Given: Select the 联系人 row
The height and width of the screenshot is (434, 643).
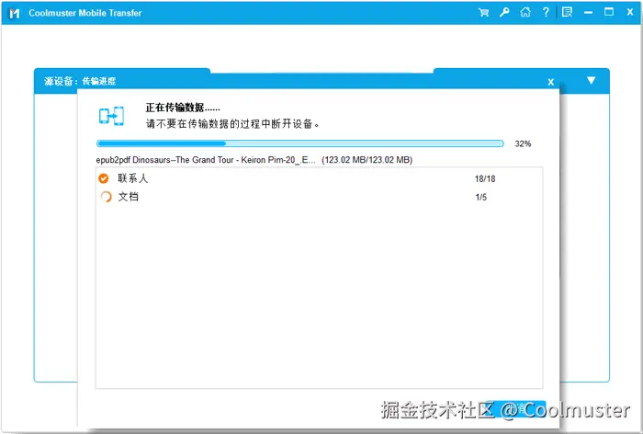Looking at the screenshot, I should coord(319,178).
